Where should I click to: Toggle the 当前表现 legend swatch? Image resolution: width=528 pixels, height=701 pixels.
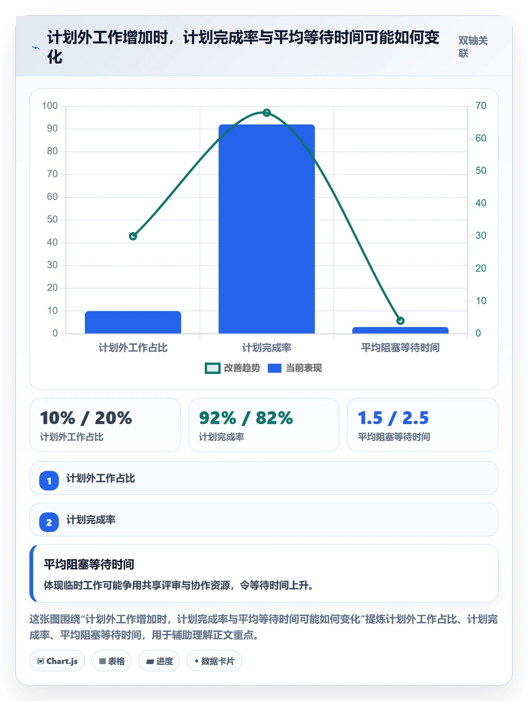coord(275,368)
